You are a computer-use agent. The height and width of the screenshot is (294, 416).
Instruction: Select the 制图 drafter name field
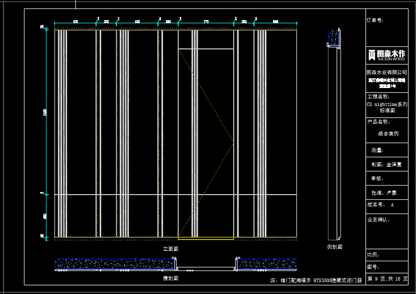point(387,165)
